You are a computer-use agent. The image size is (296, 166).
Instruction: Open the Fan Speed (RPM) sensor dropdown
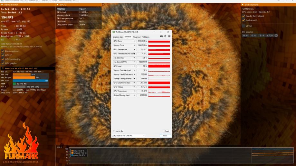point(134,62)
